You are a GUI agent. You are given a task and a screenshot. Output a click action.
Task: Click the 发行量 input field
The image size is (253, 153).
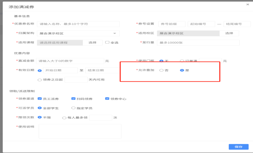(198, 43)
